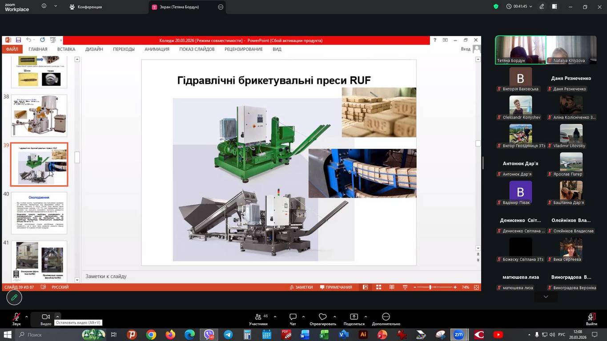Open the Чат chat panel
Screen dimensions: 607x341
[x=293, y=317]
